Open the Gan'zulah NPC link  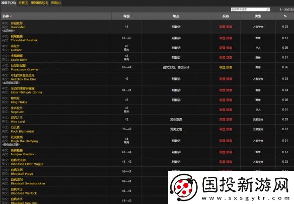[x=18, y=27]
